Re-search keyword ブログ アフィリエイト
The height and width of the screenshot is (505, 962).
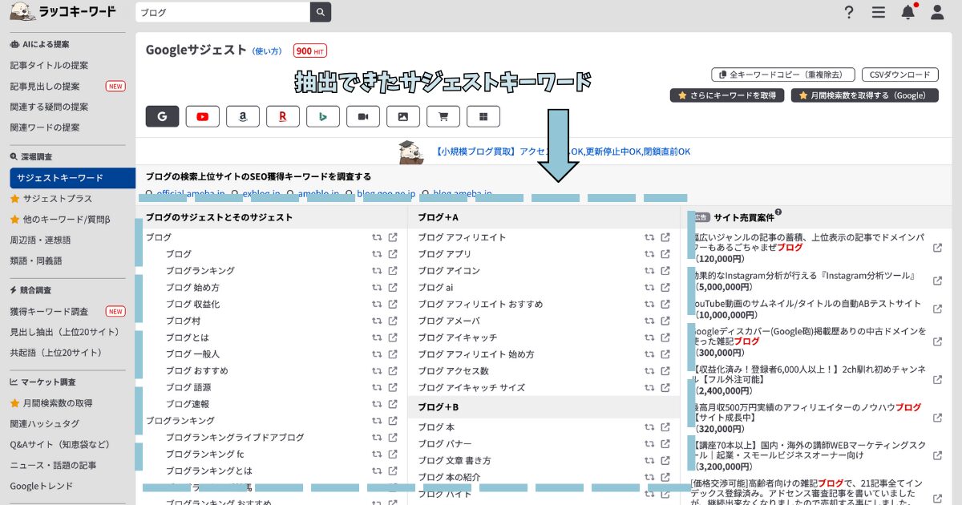pos(649,237)
